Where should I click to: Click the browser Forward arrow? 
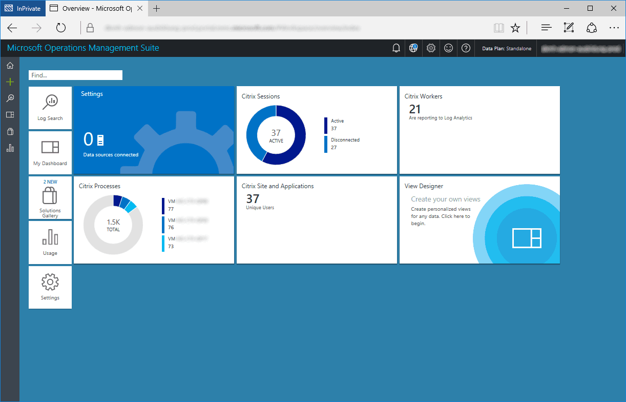36,28
